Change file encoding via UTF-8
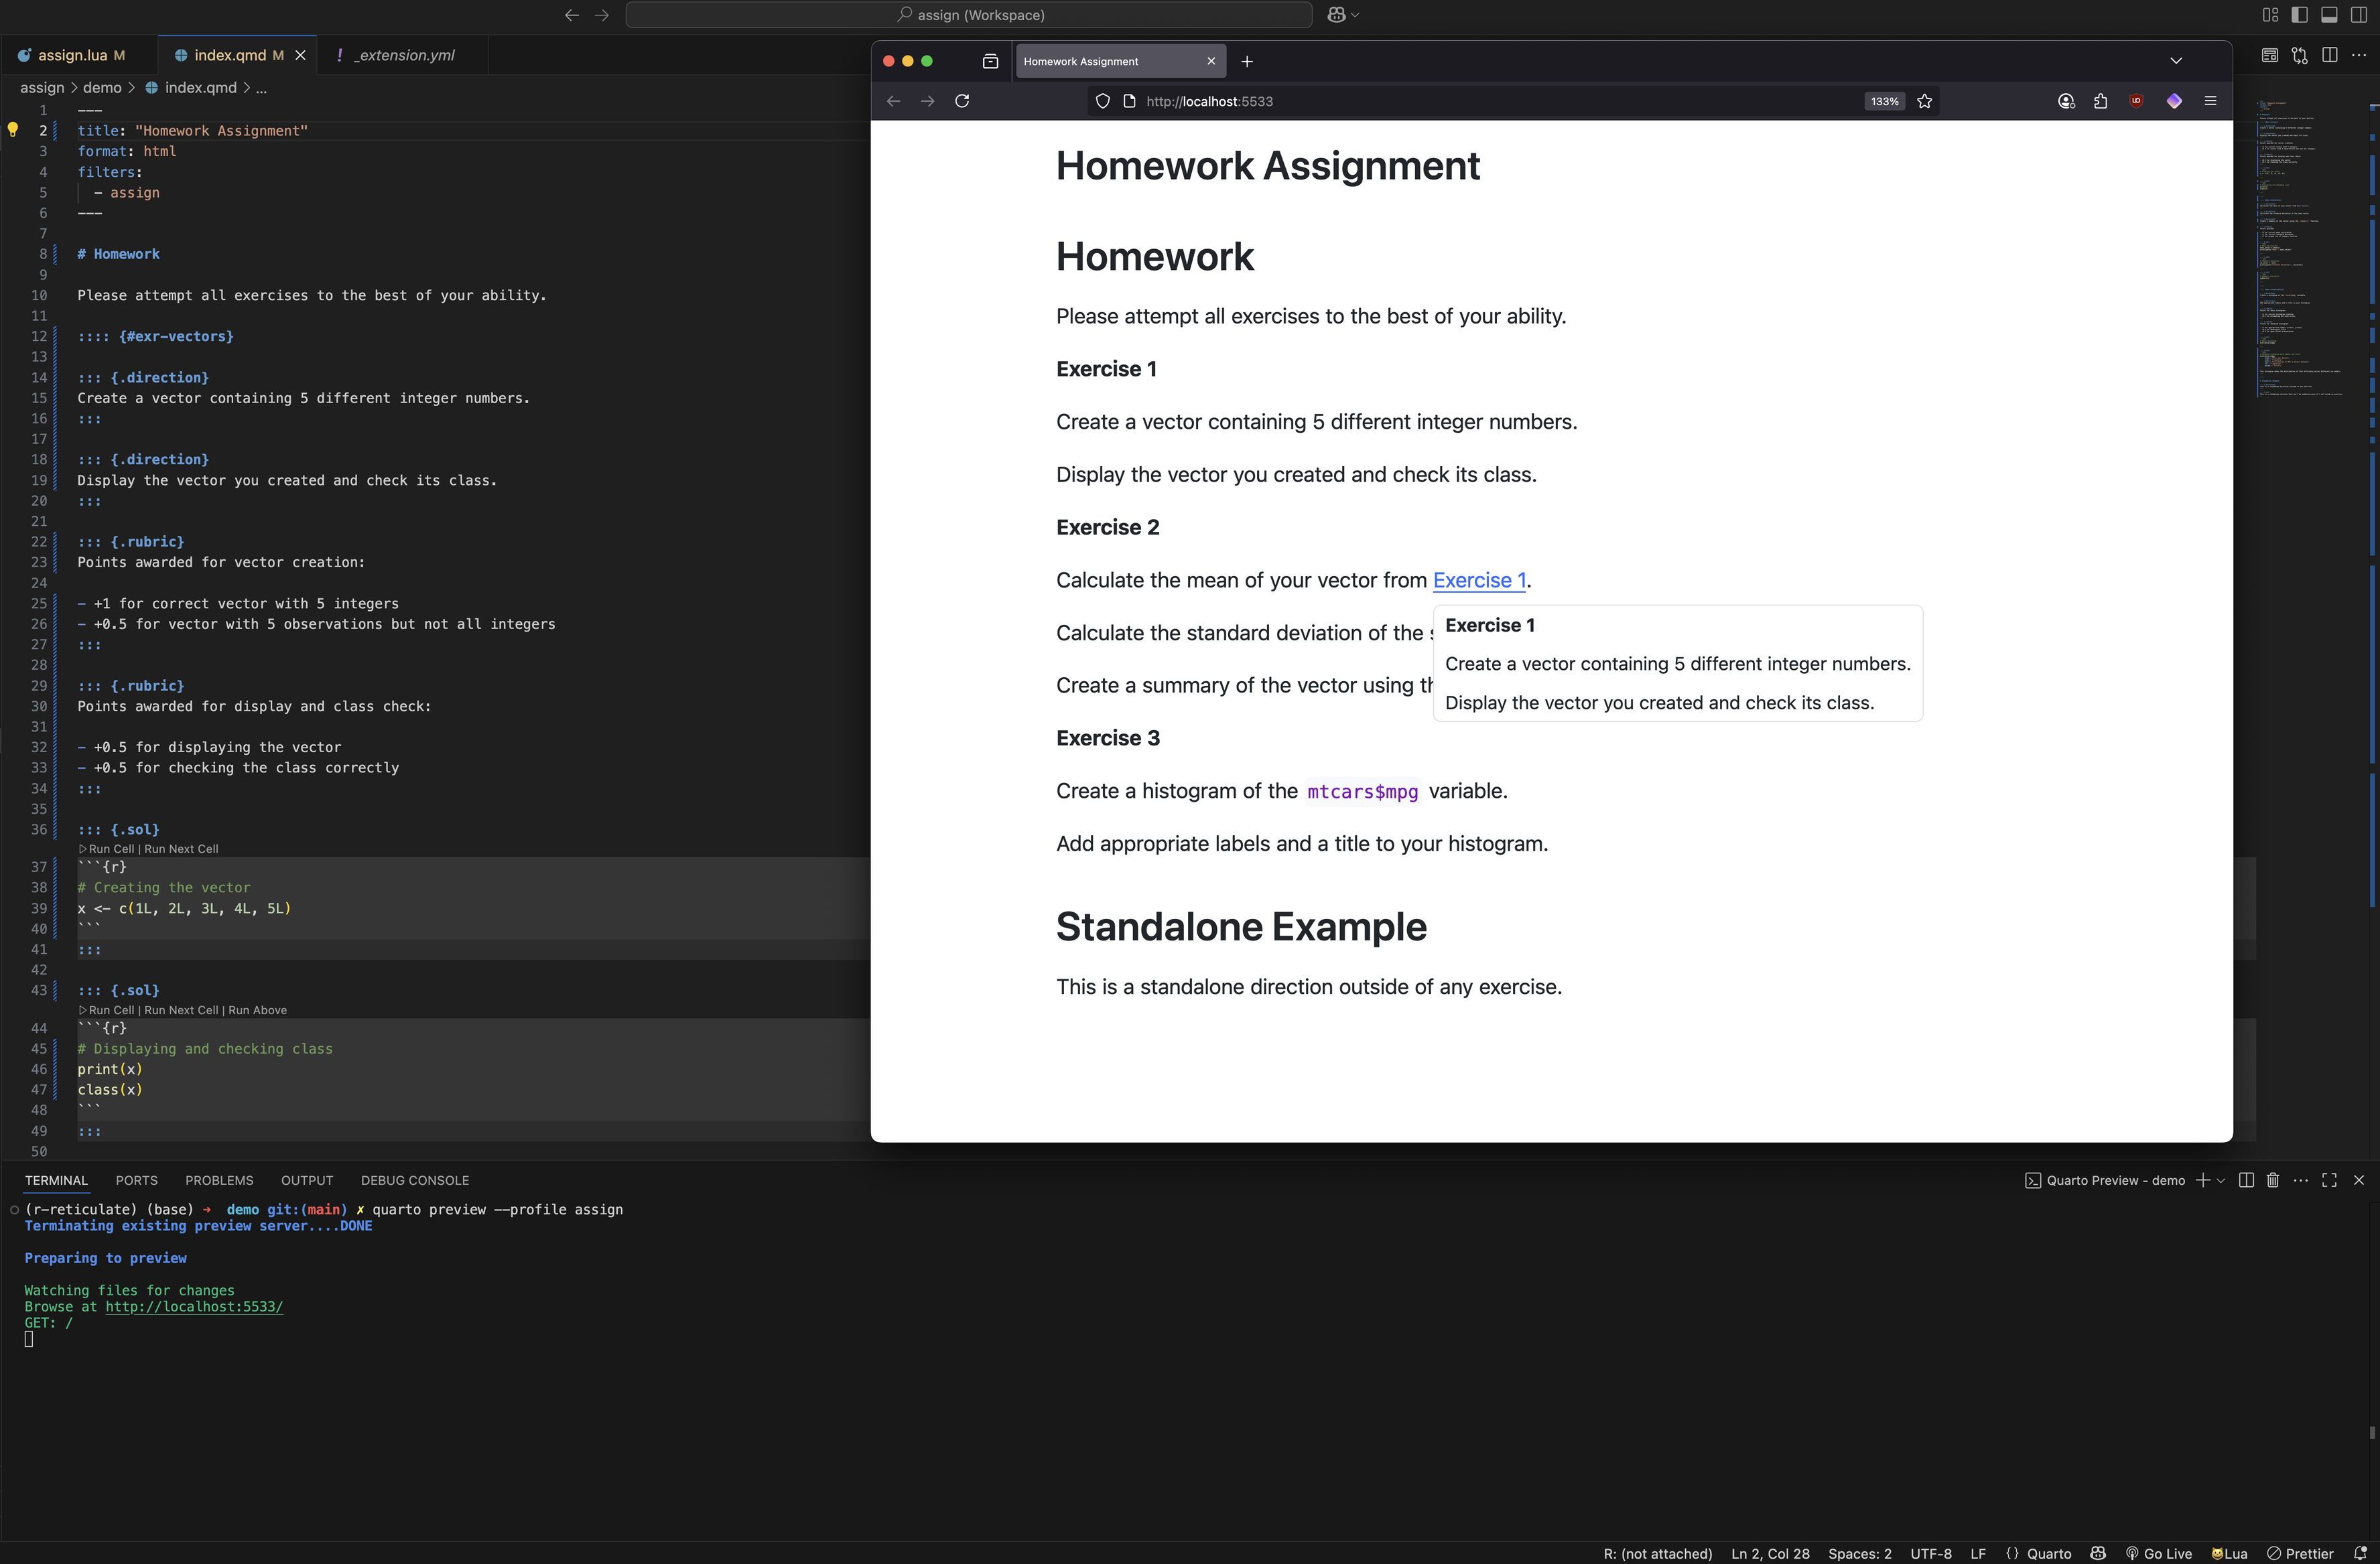 [1931, 1554]
